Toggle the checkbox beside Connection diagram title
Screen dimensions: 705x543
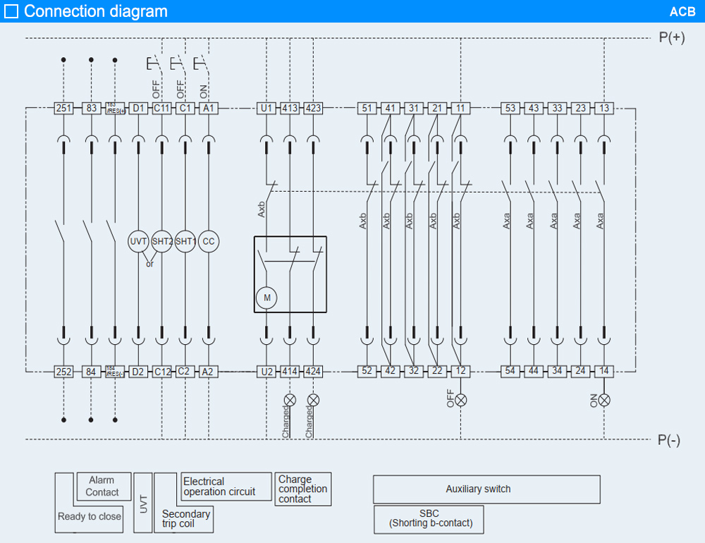click(x=11, y=11)
